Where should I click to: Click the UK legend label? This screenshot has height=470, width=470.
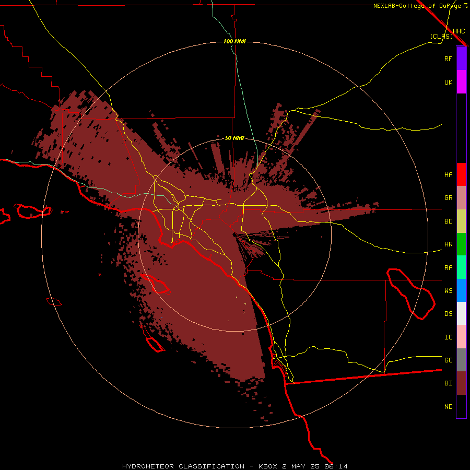pyautogui.click(x=449, y=83)
